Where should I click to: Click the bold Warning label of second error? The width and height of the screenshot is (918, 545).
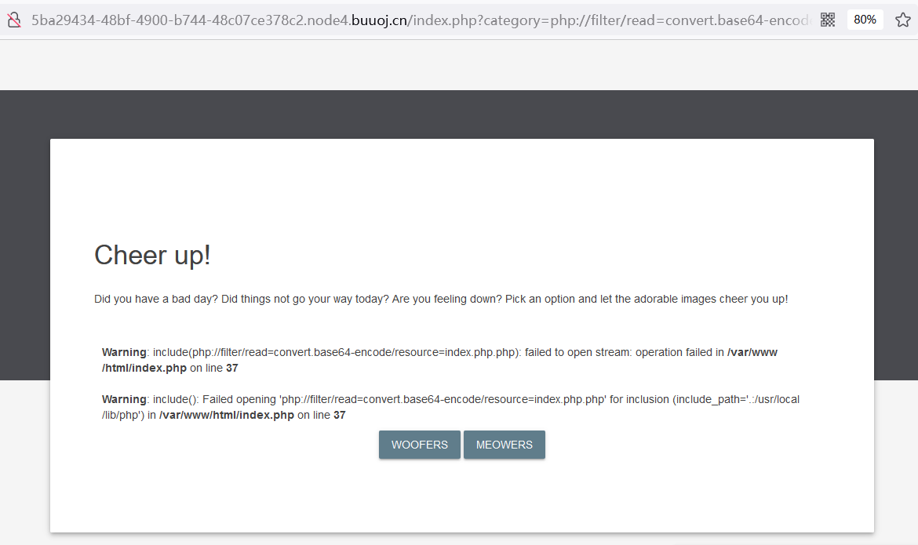click(x=123, y=399)
